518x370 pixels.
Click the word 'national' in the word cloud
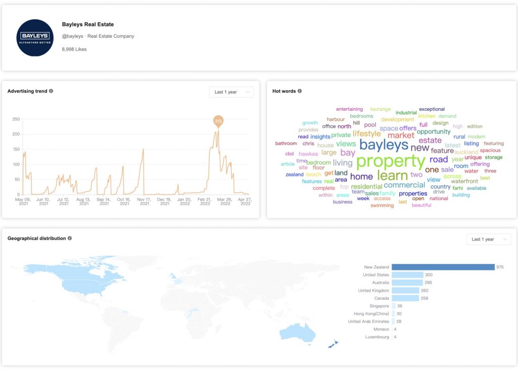click(439, 198)
